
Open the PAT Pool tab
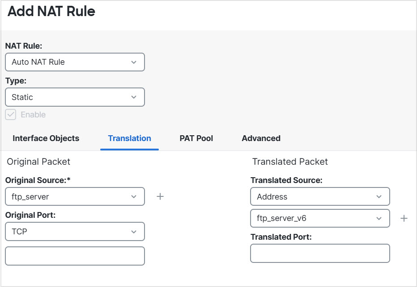click(196, 138)
